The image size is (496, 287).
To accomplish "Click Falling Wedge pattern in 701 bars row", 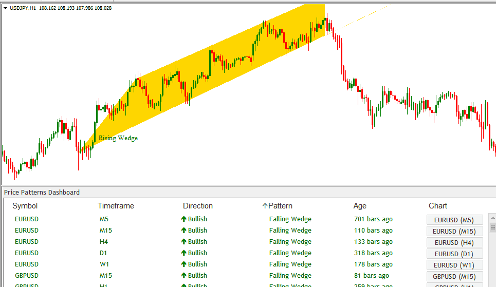I will click(290, 219).
